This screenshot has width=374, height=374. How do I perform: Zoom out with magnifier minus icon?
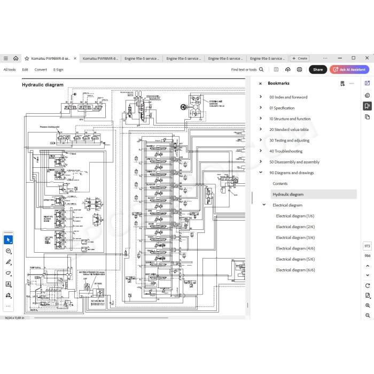pos(368,315)
